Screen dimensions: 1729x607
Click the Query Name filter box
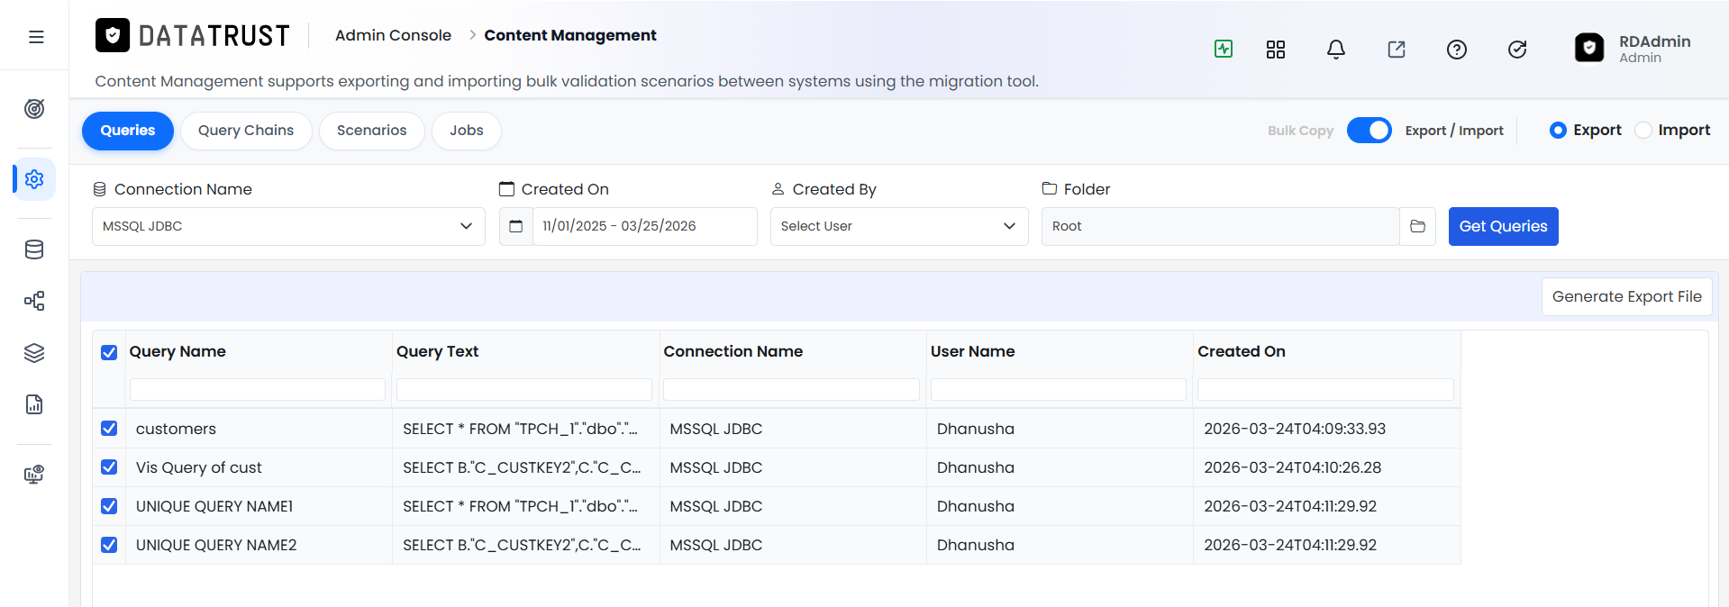(258, 389)
